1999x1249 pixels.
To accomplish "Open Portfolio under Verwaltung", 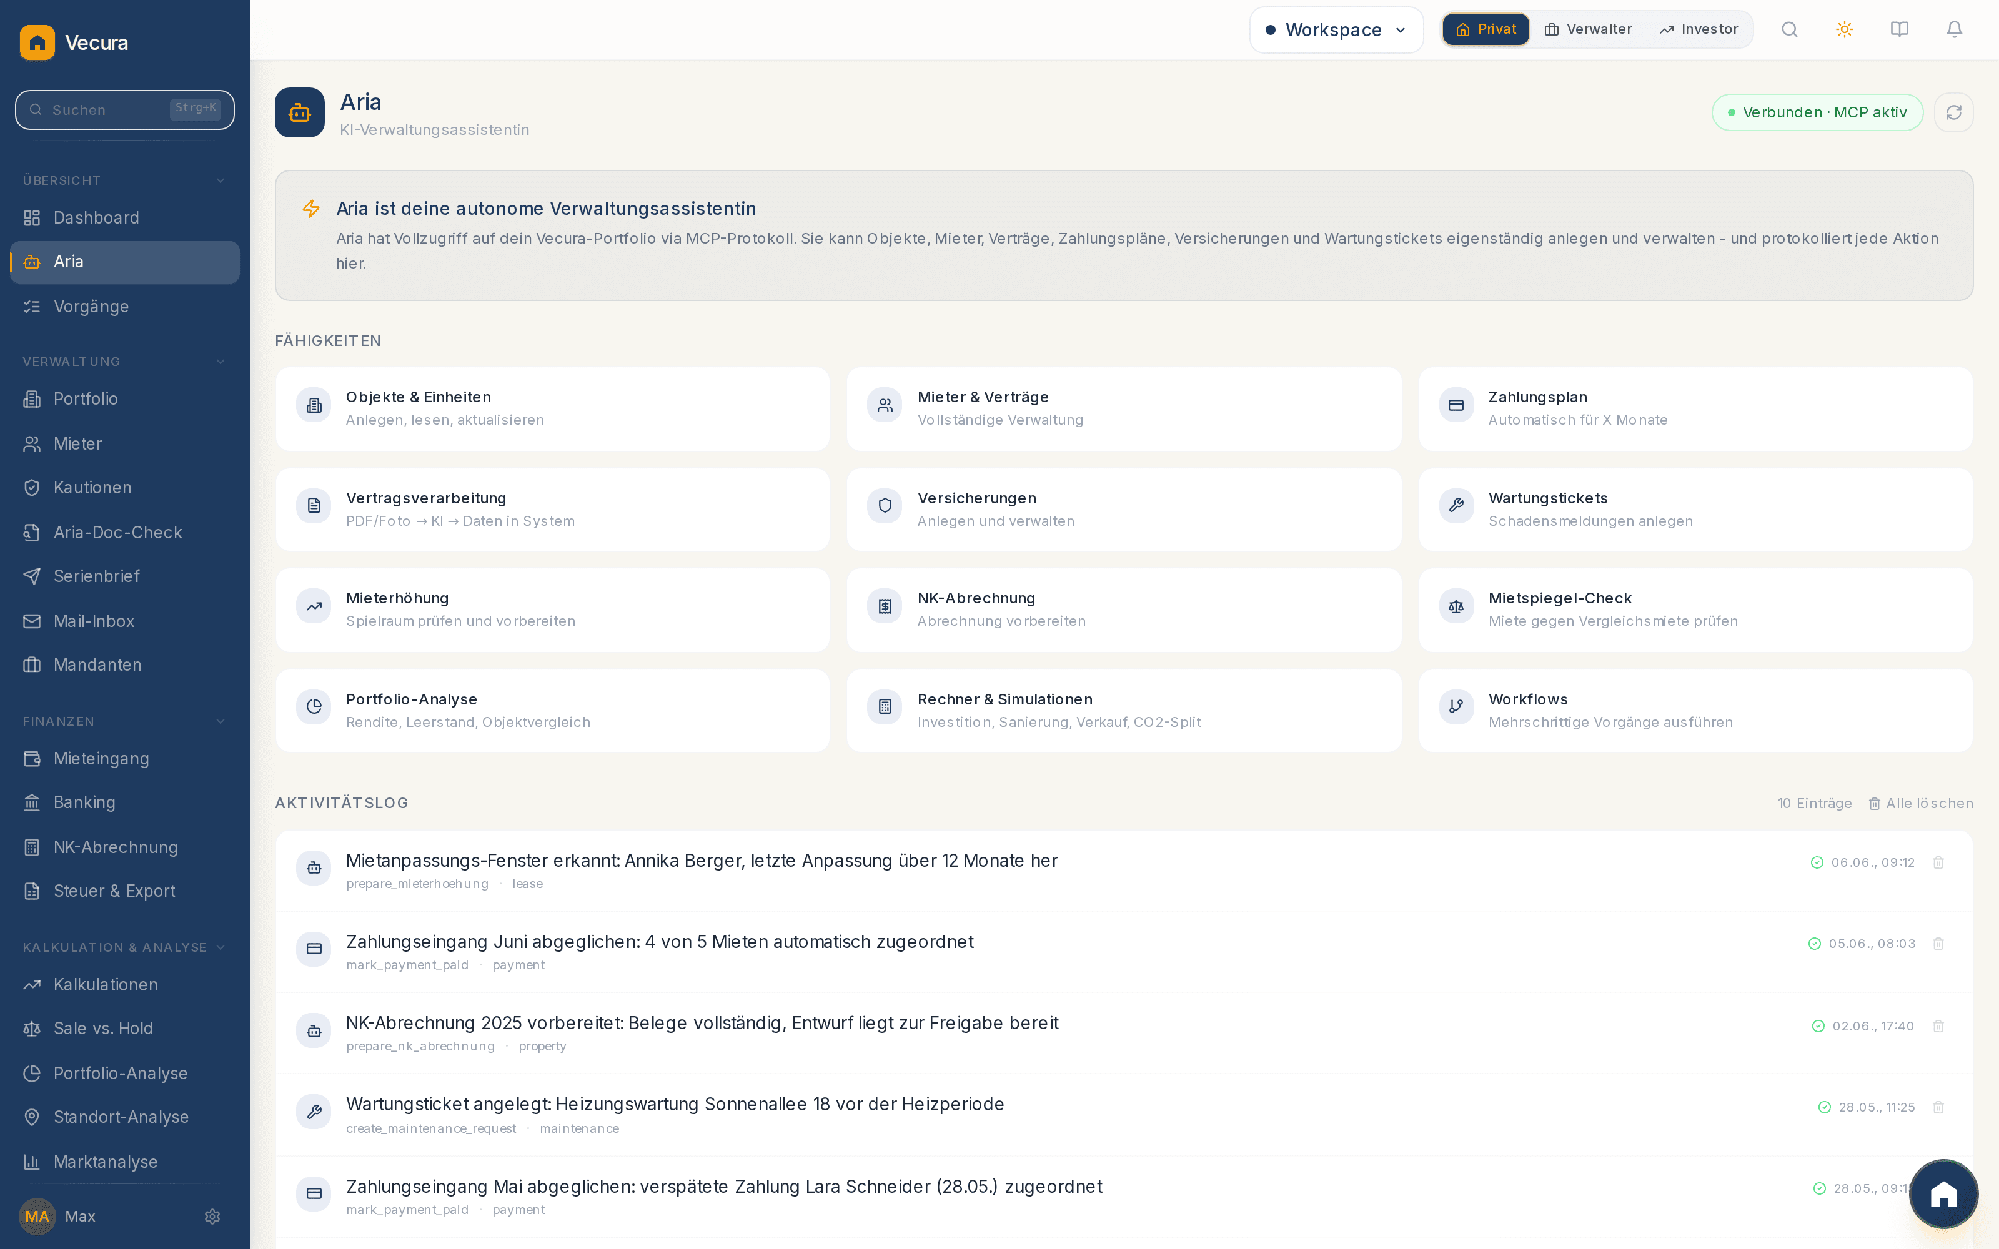I will [x=125, y=399].
